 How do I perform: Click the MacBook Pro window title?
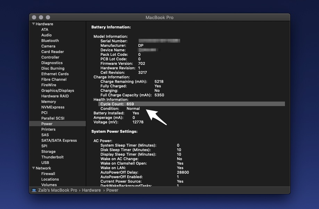pos(159,18)
